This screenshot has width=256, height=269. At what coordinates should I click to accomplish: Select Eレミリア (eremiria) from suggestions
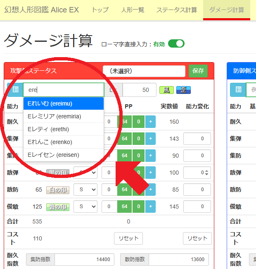tap(64, 116)
